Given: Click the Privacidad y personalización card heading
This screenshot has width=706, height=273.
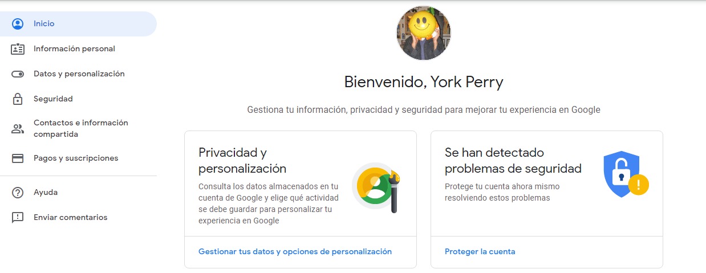Looking at the screenshot, I should point(242,161).
